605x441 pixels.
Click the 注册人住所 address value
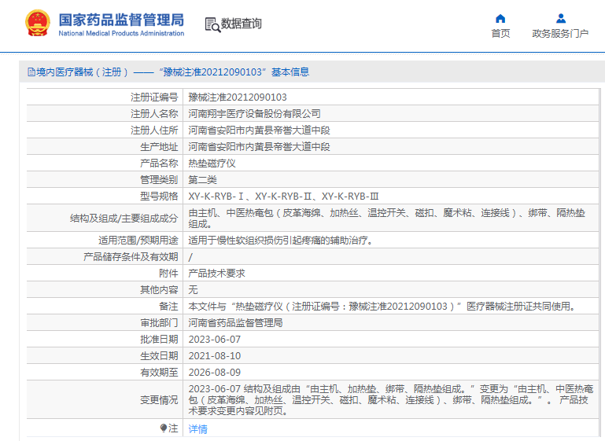[260, 130]
